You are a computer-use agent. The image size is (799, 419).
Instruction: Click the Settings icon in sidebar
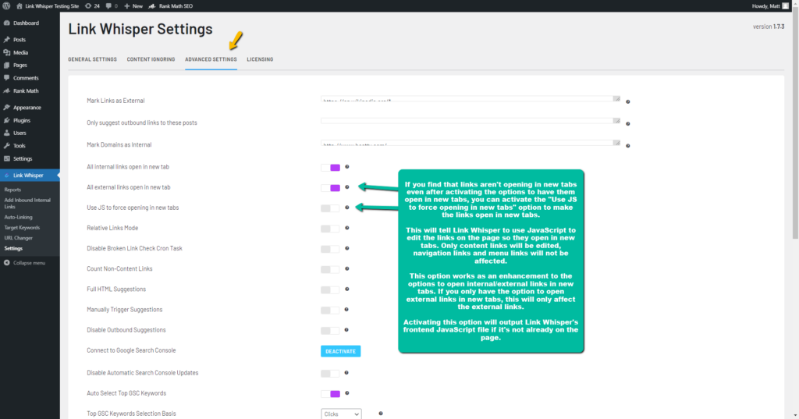[6, 158]
